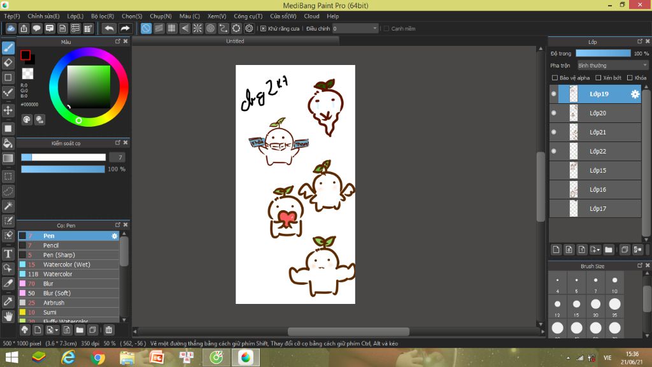Screen dimensions: 652x367
Task: Hide layer Lớp19
Action: click(554, 94)
